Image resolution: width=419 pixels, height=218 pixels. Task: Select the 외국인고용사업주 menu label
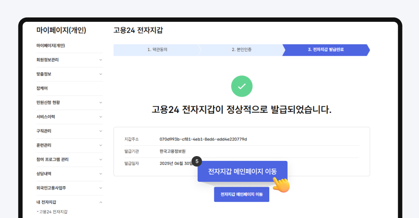(51, 188)
